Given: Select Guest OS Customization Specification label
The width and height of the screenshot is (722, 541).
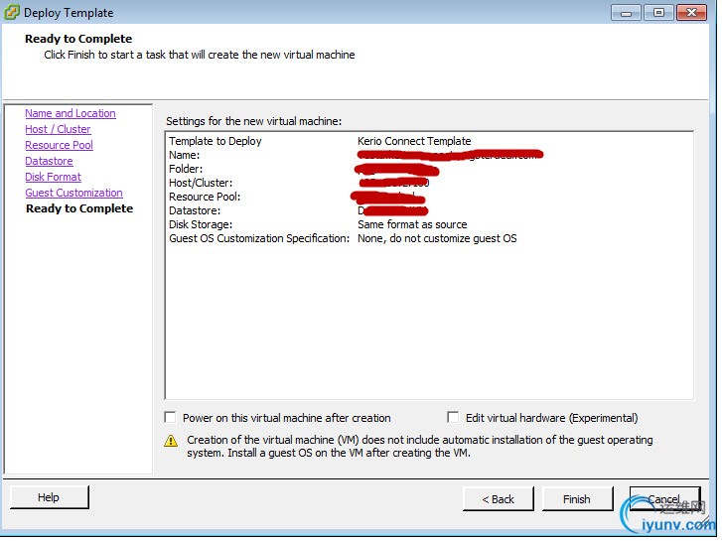Looking at the screenshot, I should point(259,238).
